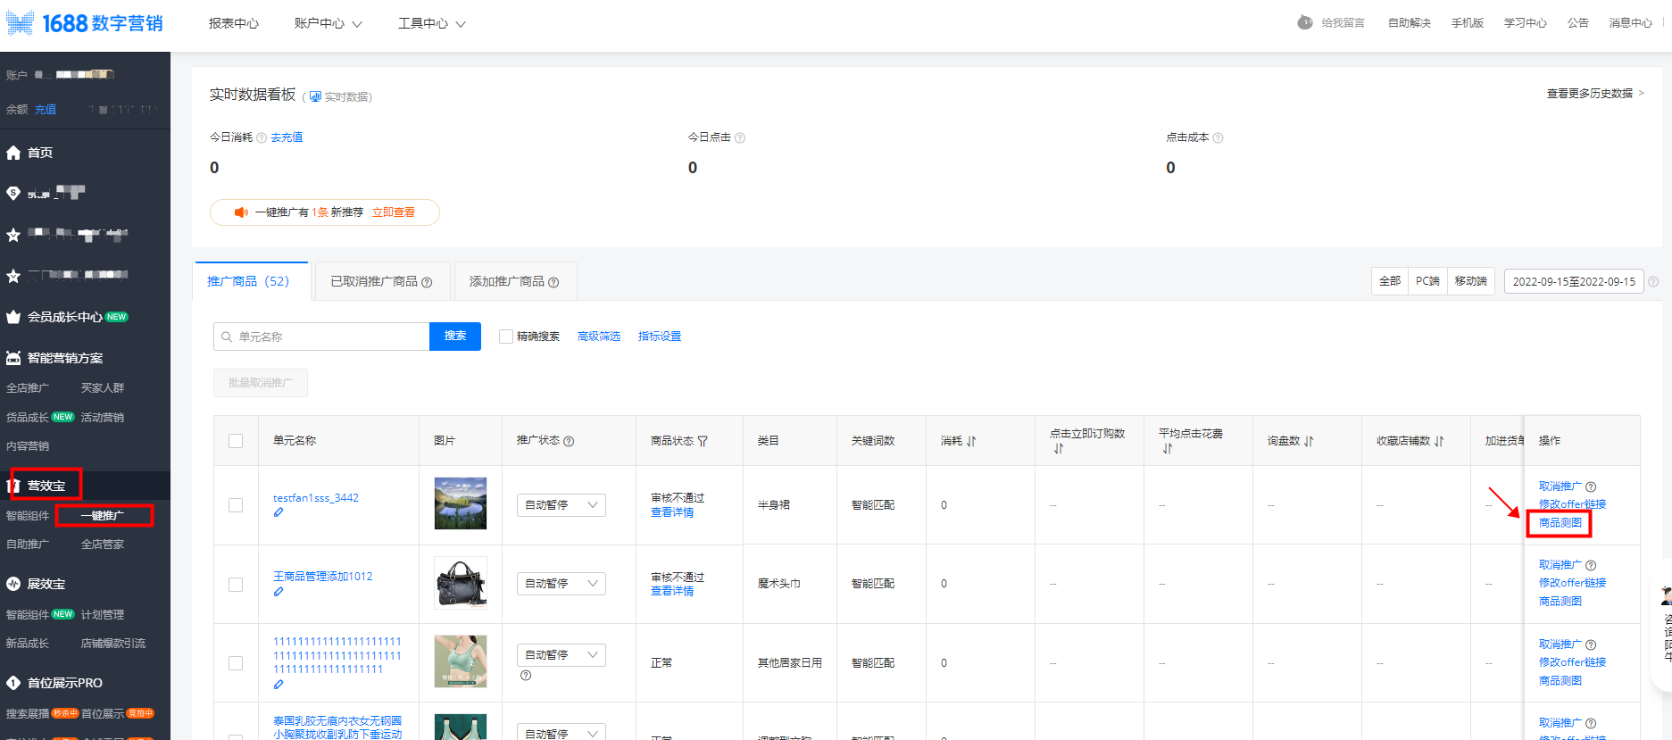
Task: Select the checkbox for row testfan1sss_3442
Action: tap(236, 505)
